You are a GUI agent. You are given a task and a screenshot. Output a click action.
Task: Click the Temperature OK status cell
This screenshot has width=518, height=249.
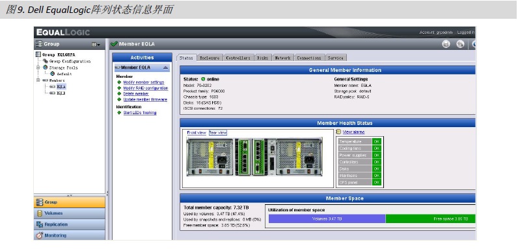[x=377, y=141]
